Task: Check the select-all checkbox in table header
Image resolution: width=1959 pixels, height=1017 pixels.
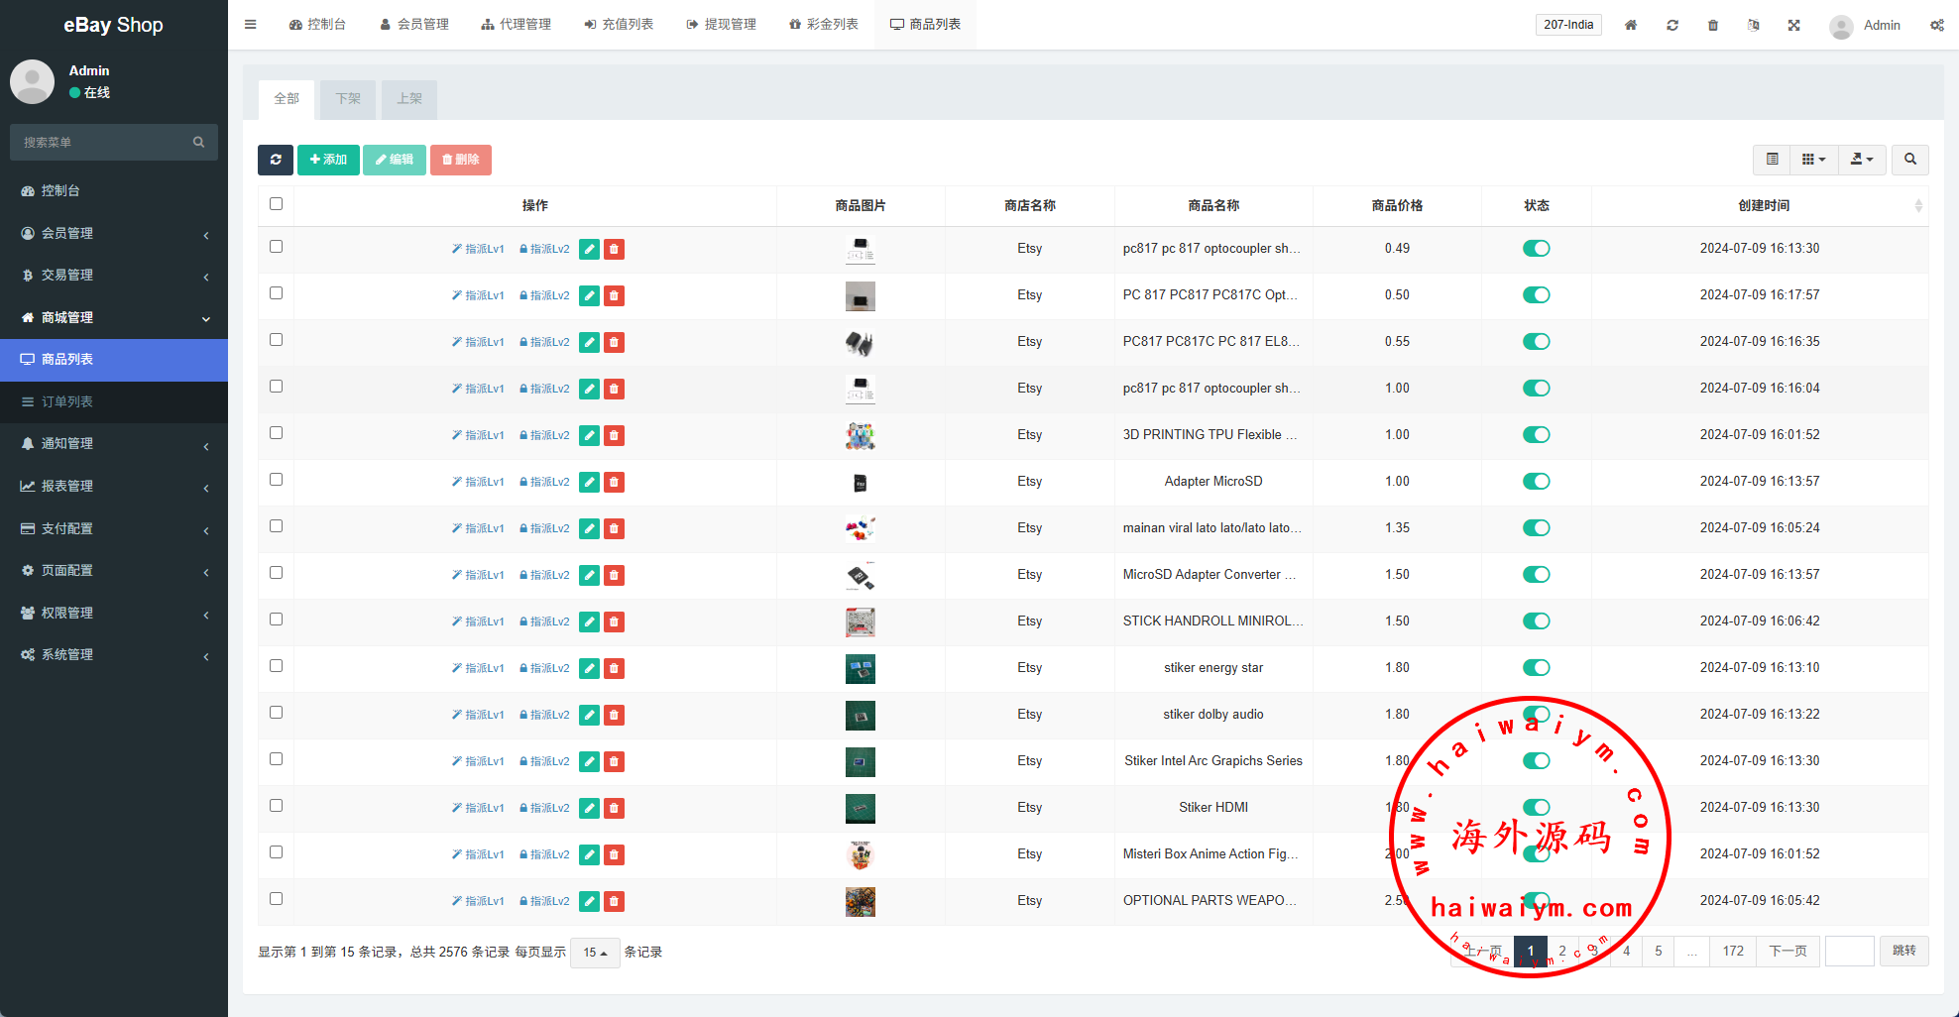Action: 276,204
